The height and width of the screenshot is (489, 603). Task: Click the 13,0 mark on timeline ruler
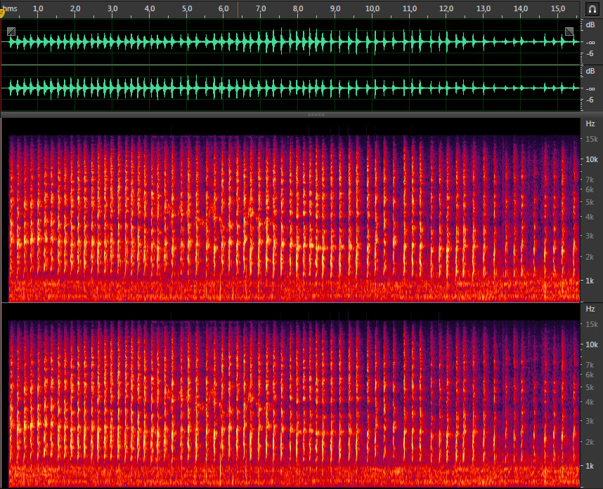pos(484,8)
